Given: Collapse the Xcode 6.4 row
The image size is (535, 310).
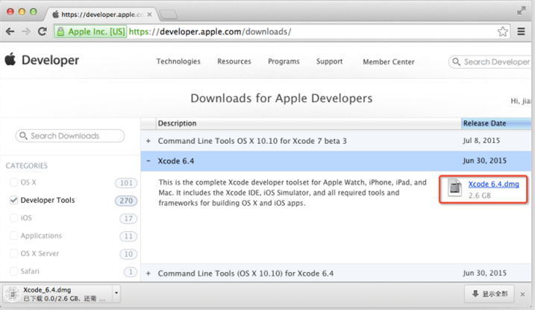Looking at the screenshot, I should 148,161.
